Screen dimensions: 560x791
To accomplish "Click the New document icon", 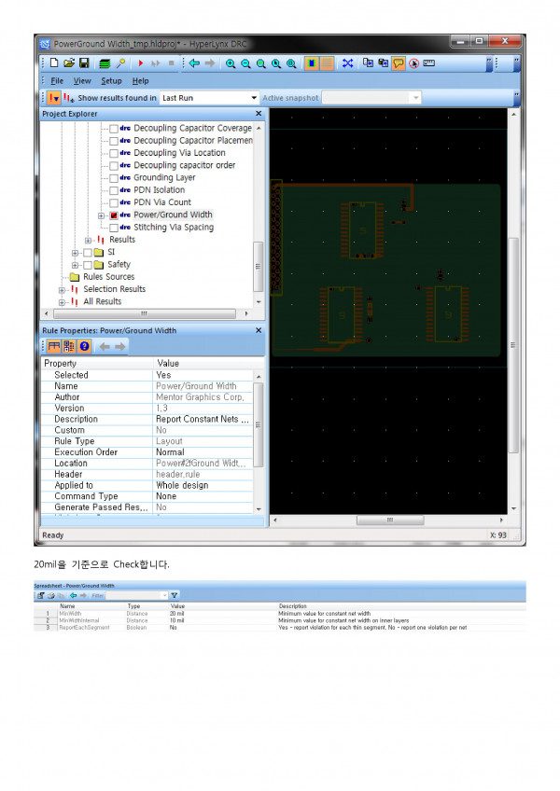I will click(54, 63).
